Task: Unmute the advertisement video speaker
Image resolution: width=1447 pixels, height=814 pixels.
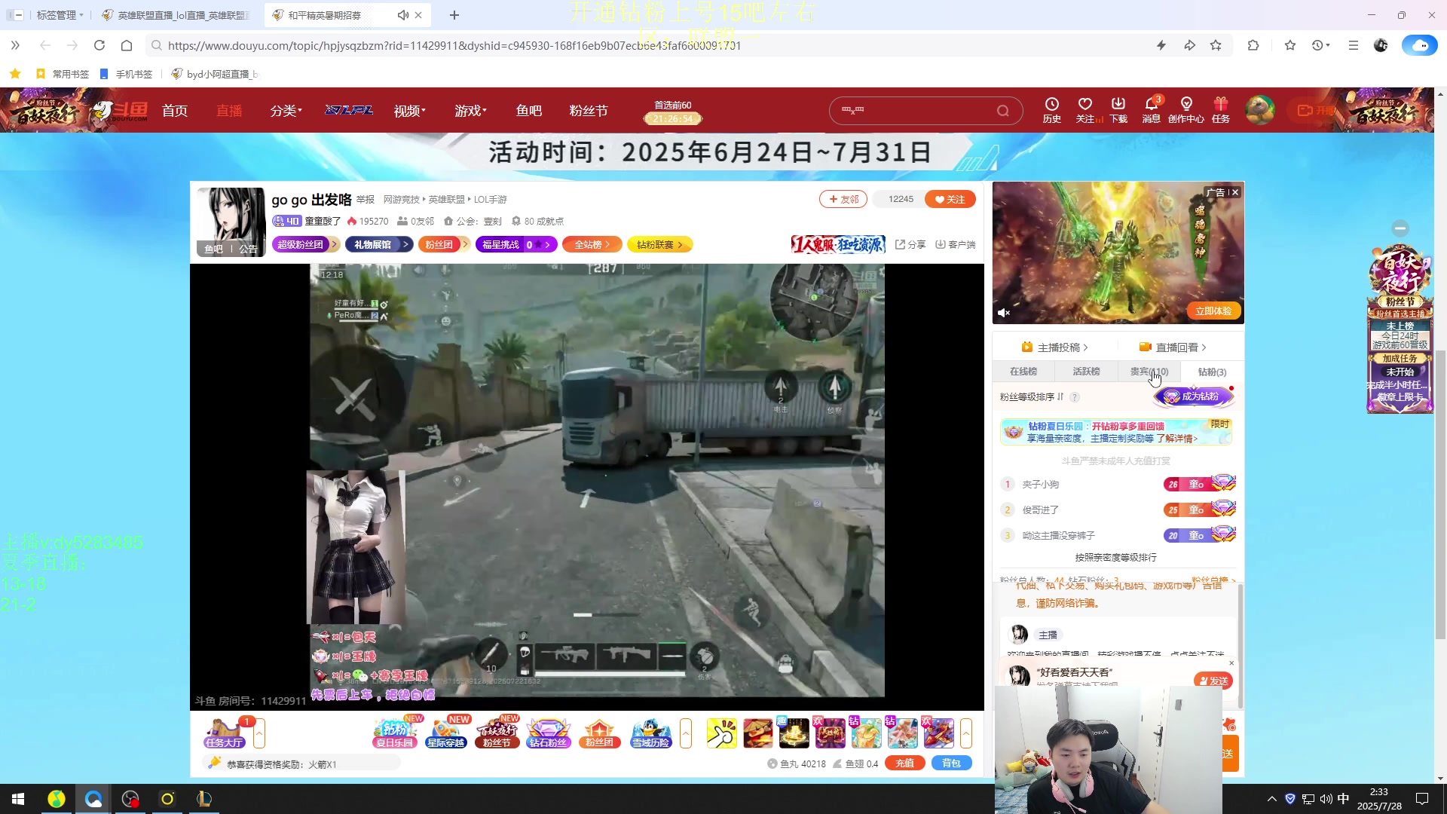Action: tap(1004, 312)
